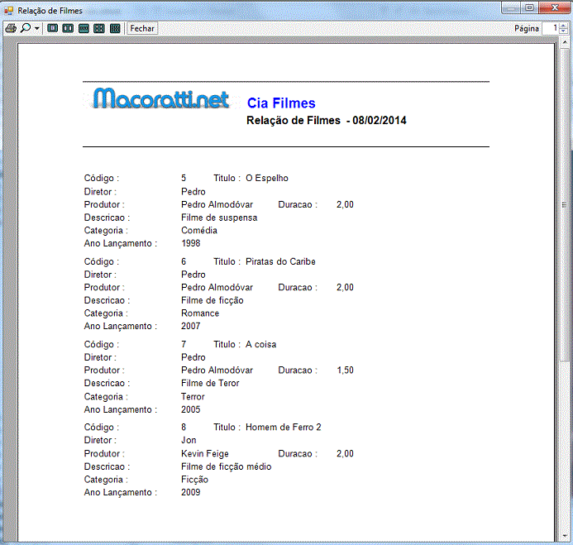Increase page number with up stepper
This screenshot has width=573, height=545.
point(563,25)
